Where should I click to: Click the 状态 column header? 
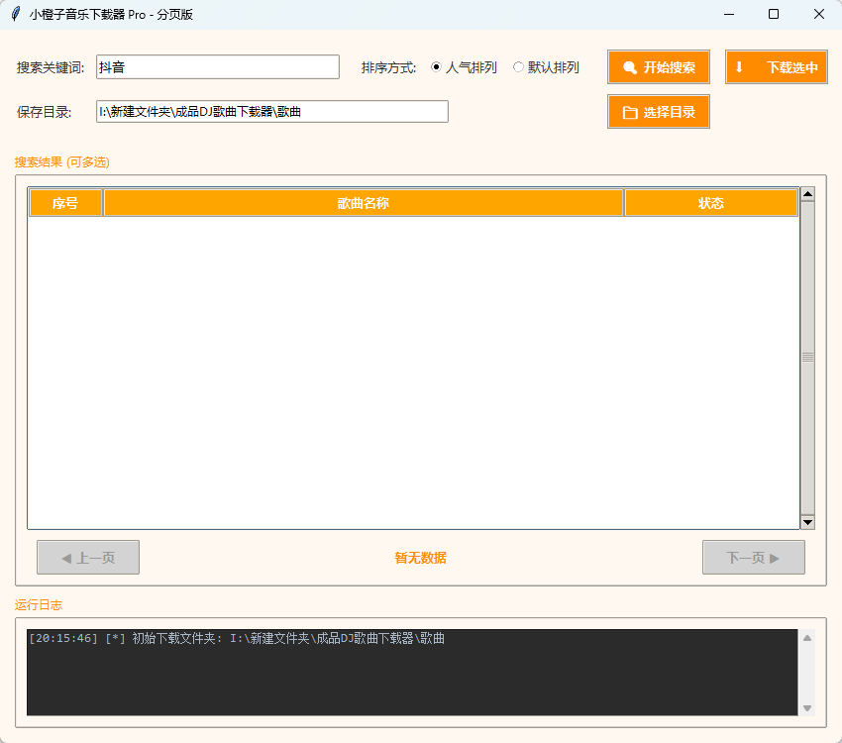(x=711, y=203)
